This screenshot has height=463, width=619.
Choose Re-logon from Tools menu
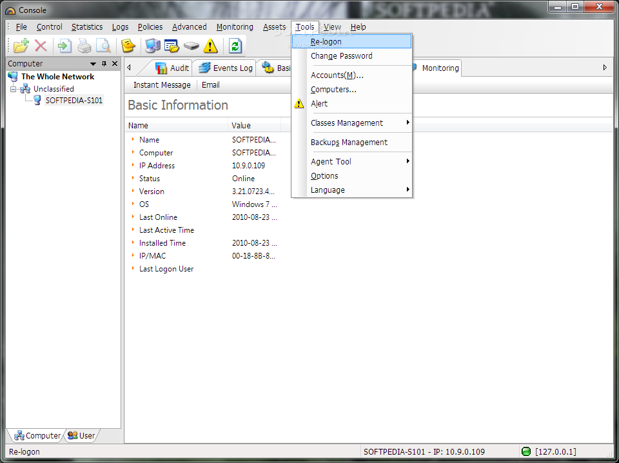click(352, 41)
